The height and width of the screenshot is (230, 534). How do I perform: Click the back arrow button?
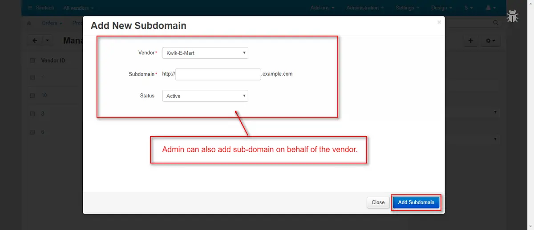[35, 40]
